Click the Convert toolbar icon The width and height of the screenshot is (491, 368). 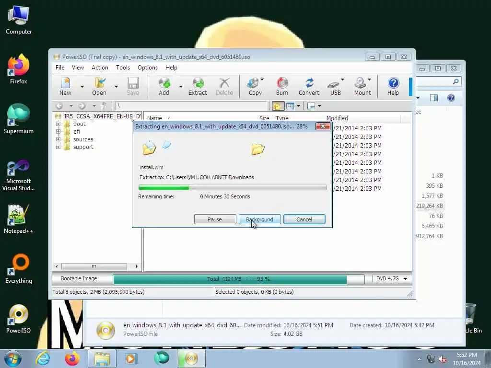(x=309, y=86)
